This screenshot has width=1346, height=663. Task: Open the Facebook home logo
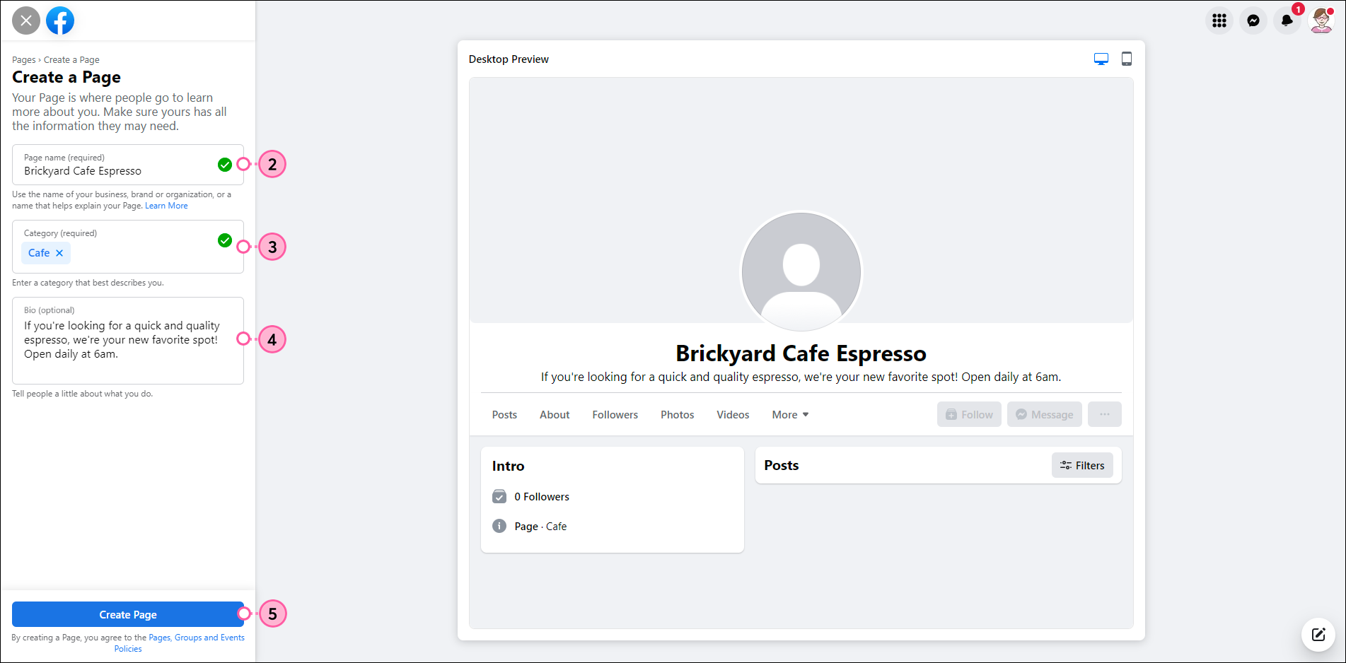tap(60, 20)
